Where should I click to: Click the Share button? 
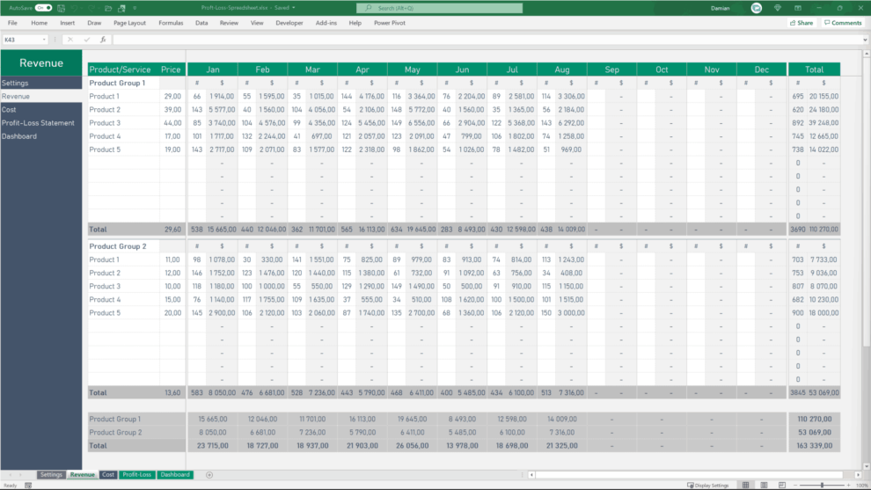coord(801,23)
